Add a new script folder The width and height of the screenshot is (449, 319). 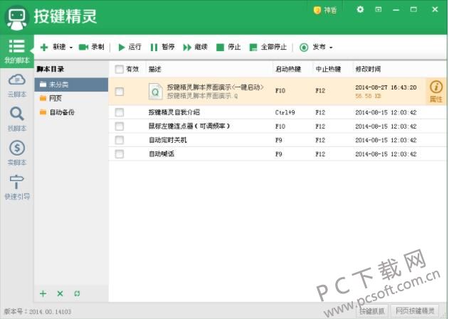coord(43,293)
